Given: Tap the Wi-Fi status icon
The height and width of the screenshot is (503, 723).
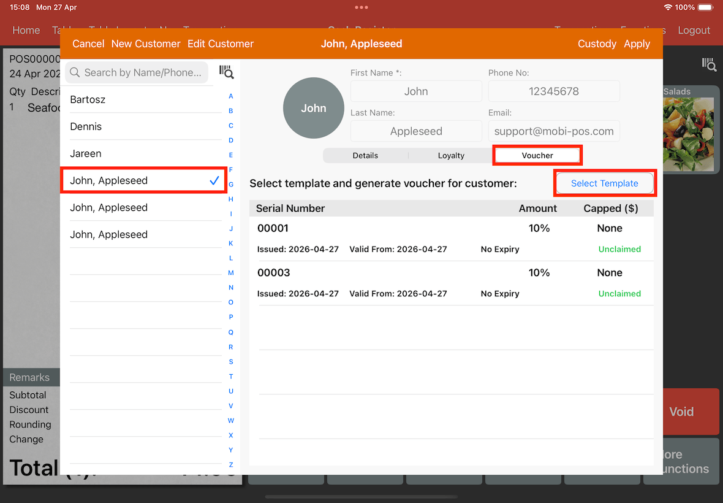Looking at the screenshot, I should [x=668, y=7].
